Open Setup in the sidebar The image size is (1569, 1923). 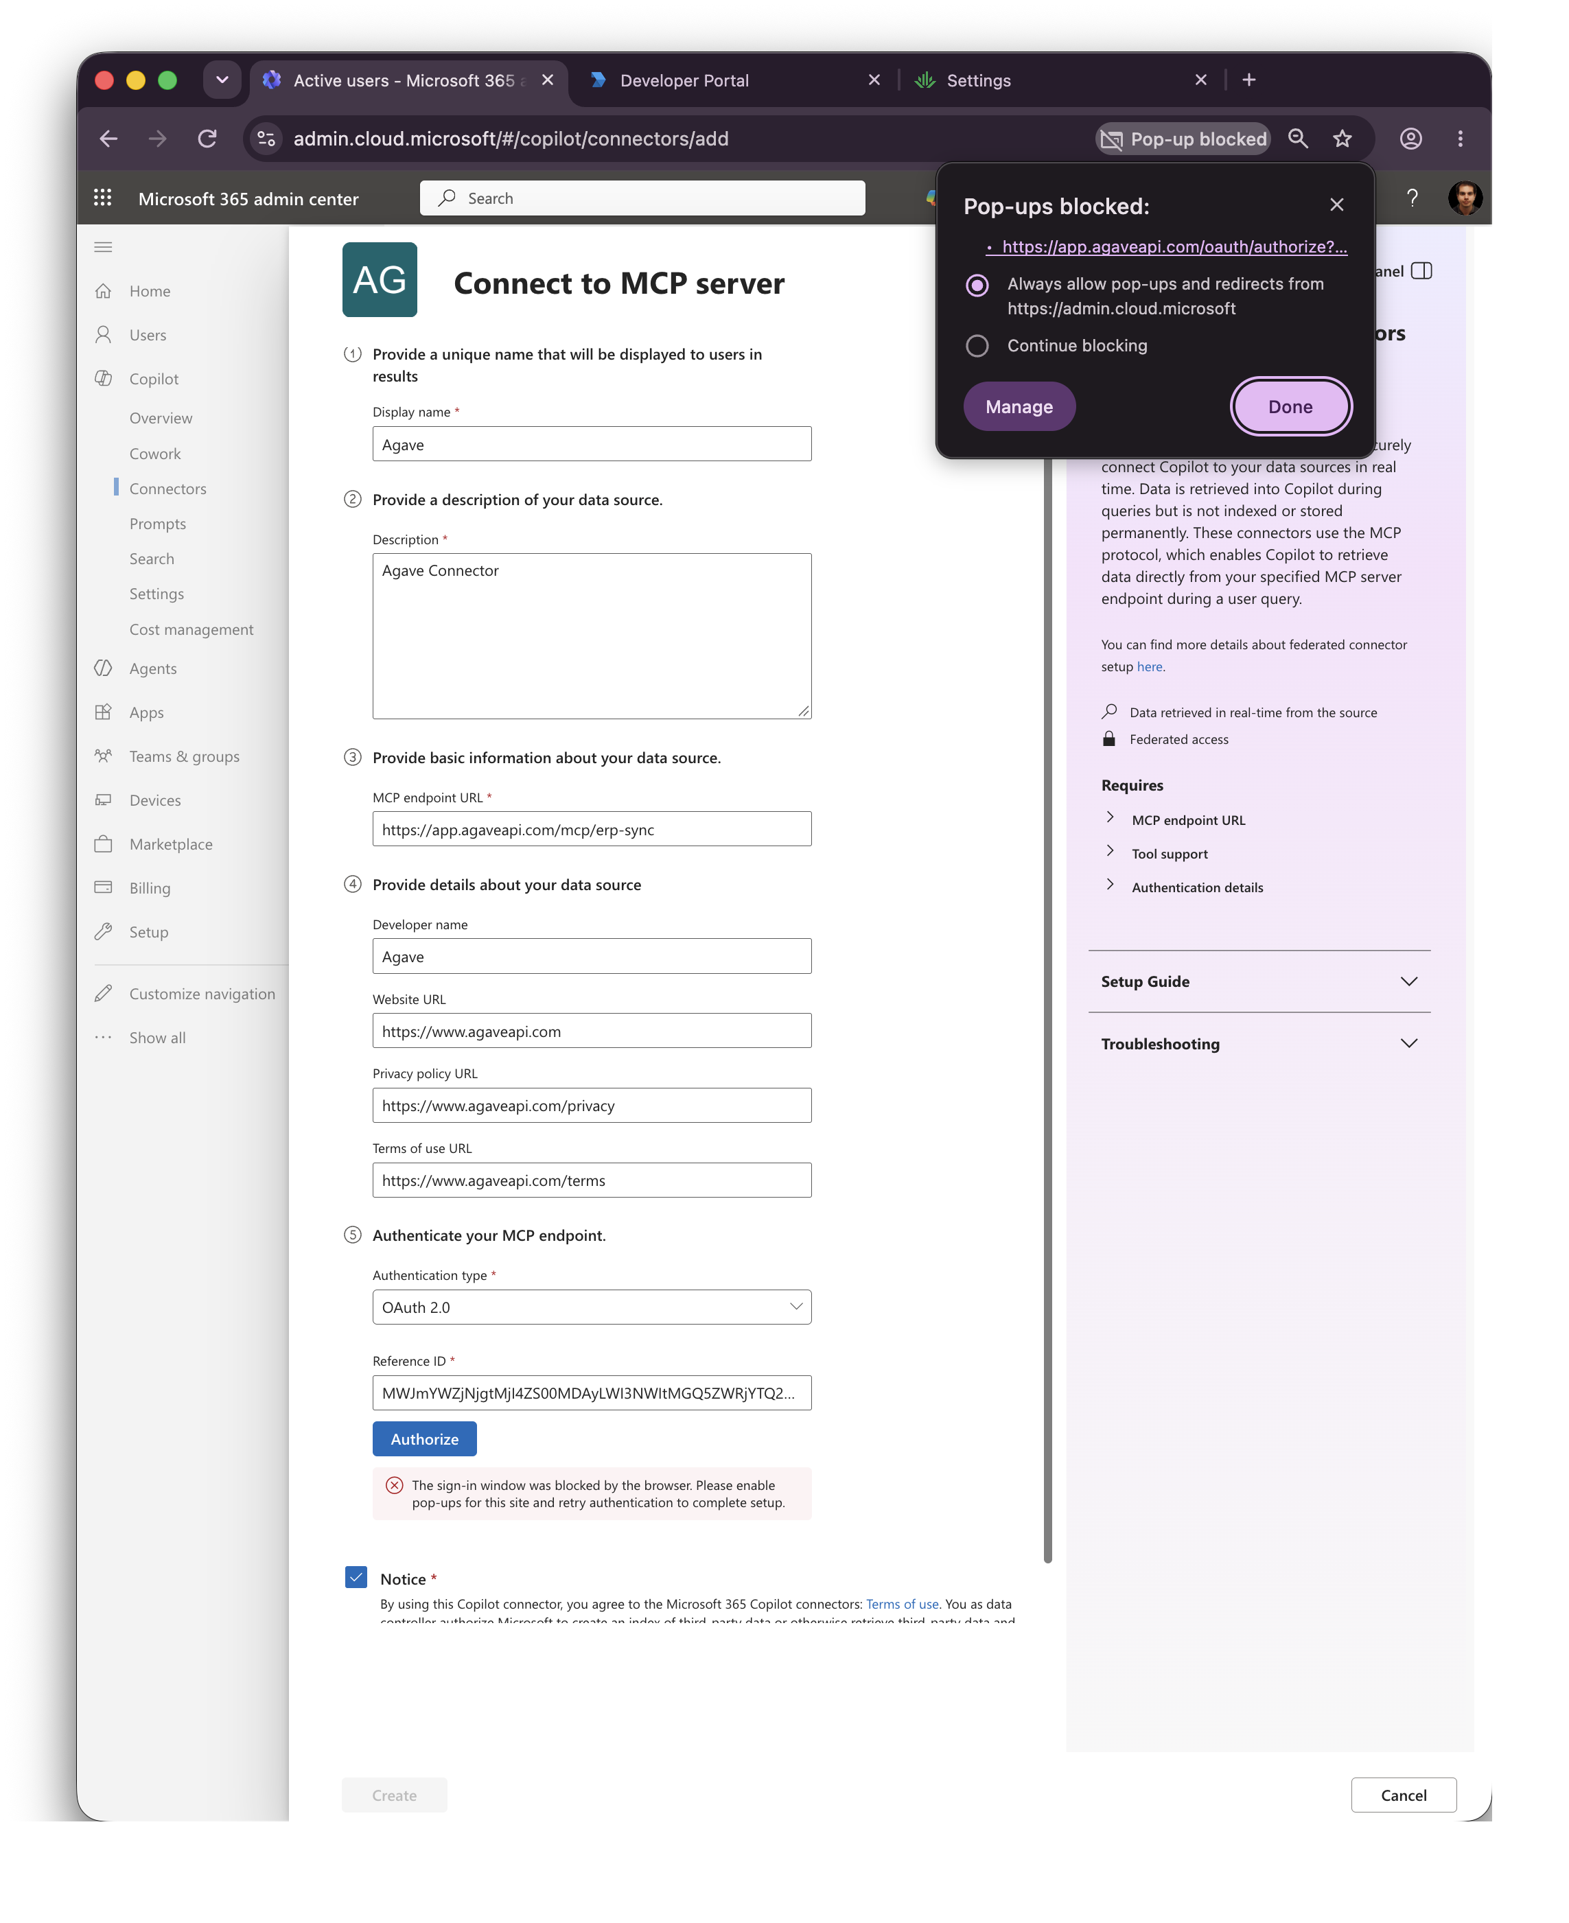pos(148,932)
